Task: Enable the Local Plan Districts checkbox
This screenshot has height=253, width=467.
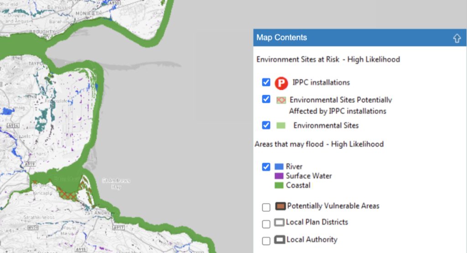Action: (266, 224)
